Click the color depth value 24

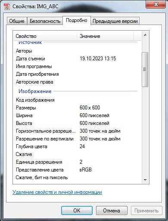82,146
